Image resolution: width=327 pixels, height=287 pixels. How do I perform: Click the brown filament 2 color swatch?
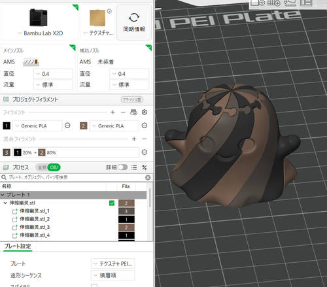84,126
